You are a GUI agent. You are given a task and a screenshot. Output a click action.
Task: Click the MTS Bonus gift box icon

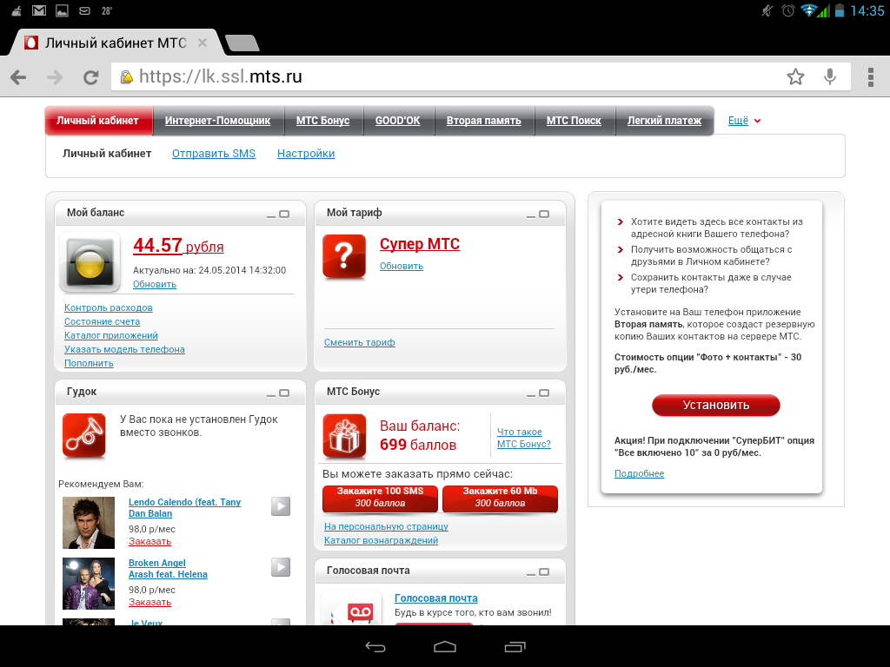(344, 436)
